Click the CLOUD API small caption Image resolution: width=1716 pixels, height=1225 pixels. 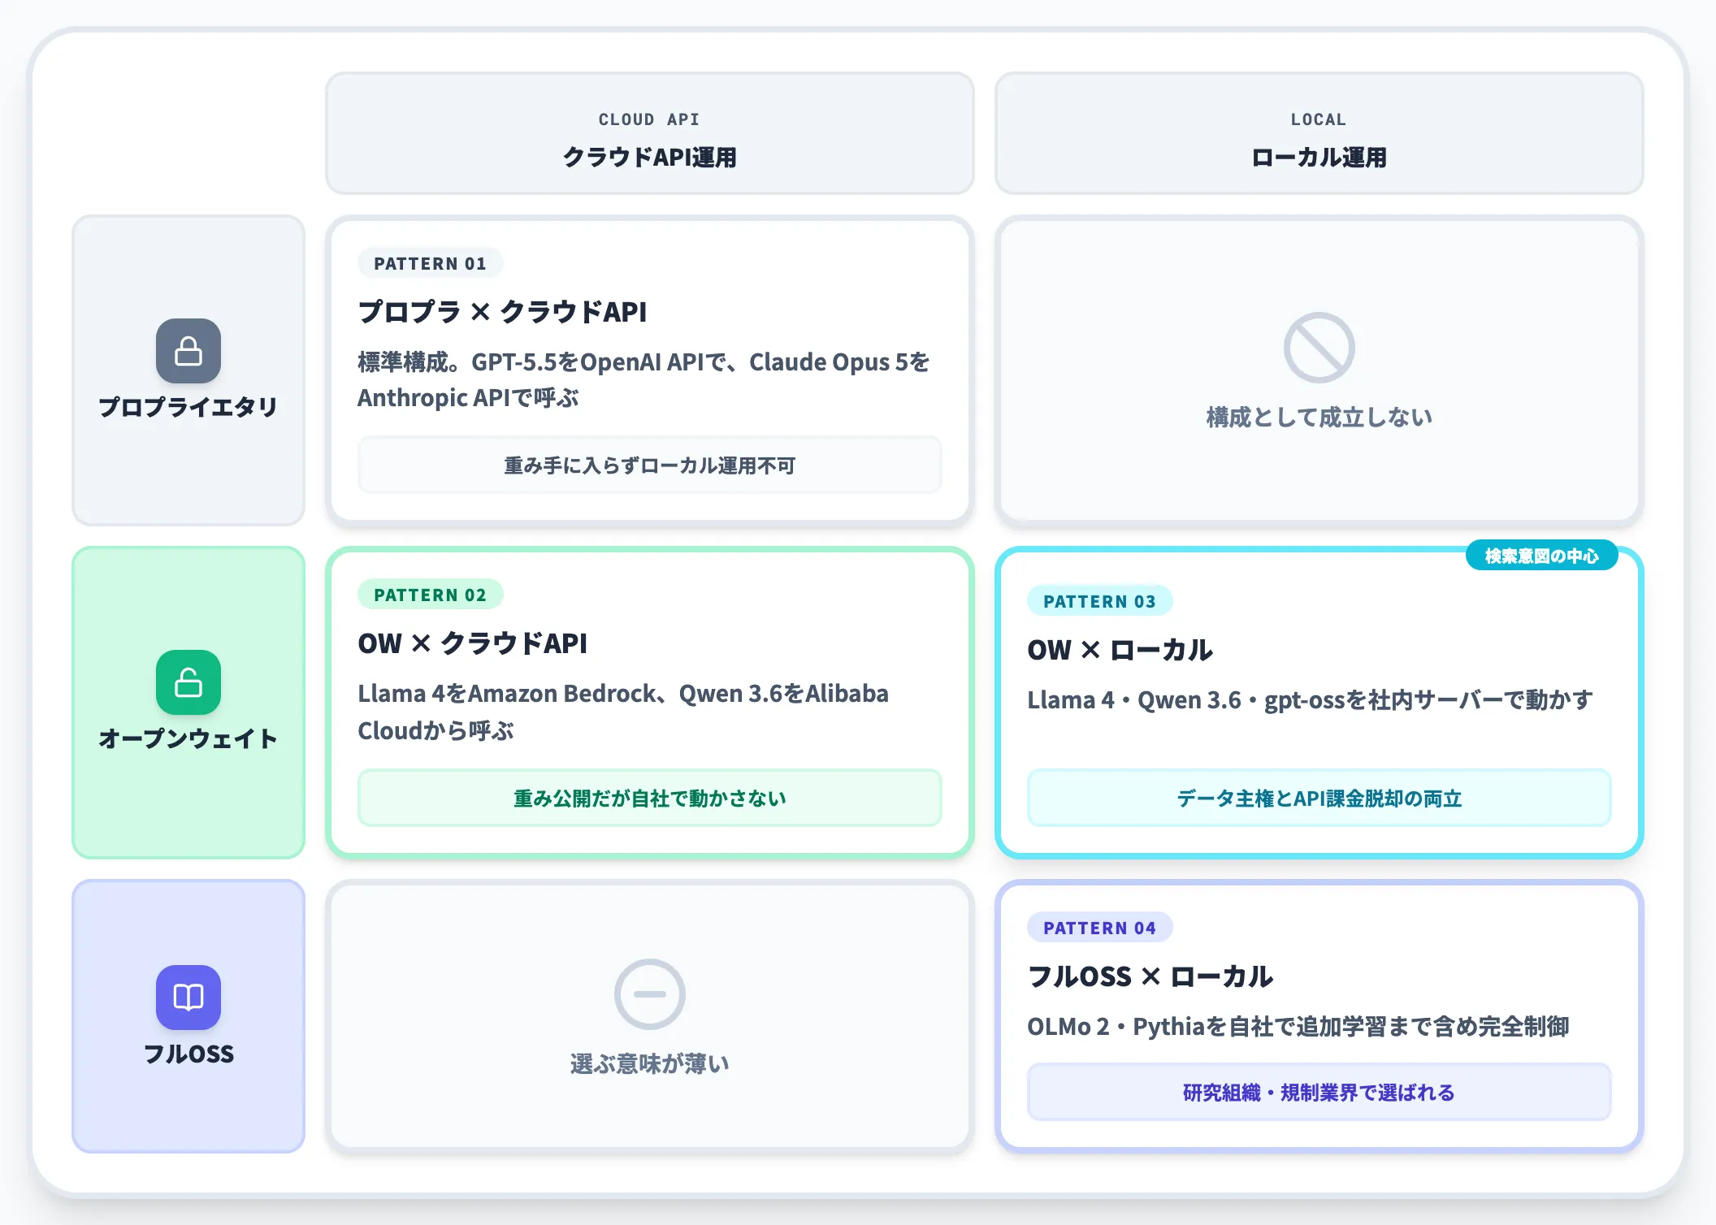649,119
